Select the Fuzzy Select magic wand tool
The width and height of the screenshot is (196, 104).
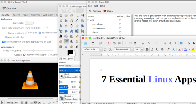pos(77,16)
